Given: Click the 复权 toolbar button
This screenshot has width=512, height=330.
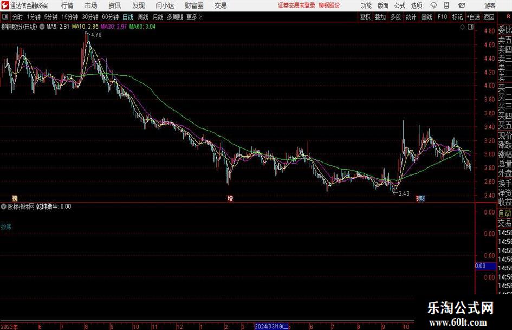Looking at the screenshot, I should pos(365,17).
